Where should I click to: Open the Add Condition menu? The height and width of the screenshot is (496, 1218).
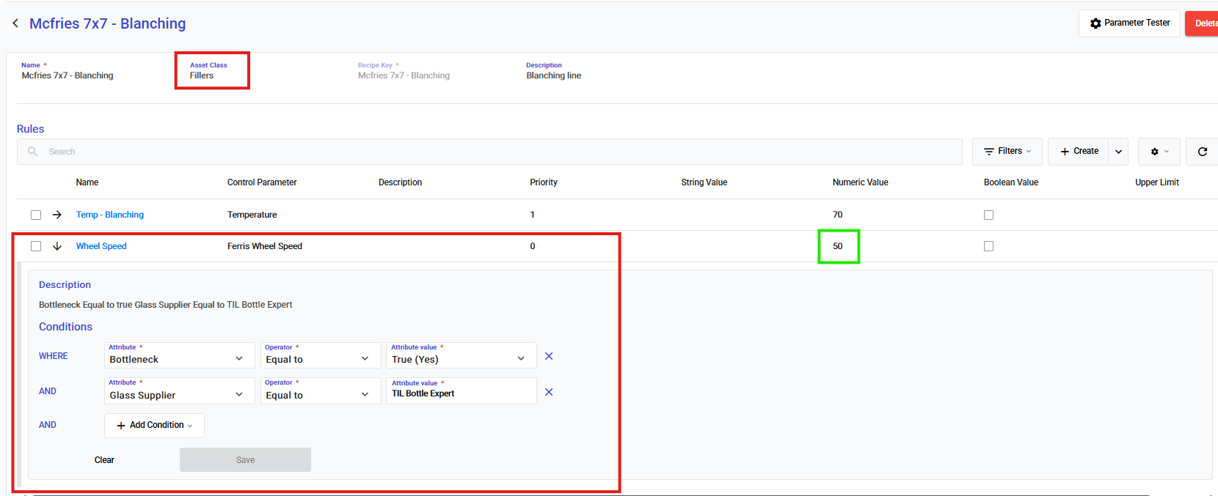point(154,425)
